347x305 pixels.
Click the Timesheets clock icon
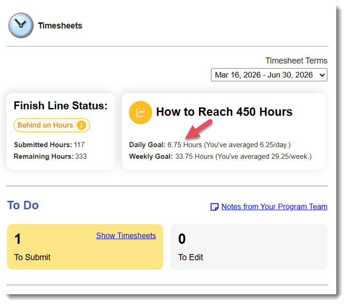click(x=21, y=25)
